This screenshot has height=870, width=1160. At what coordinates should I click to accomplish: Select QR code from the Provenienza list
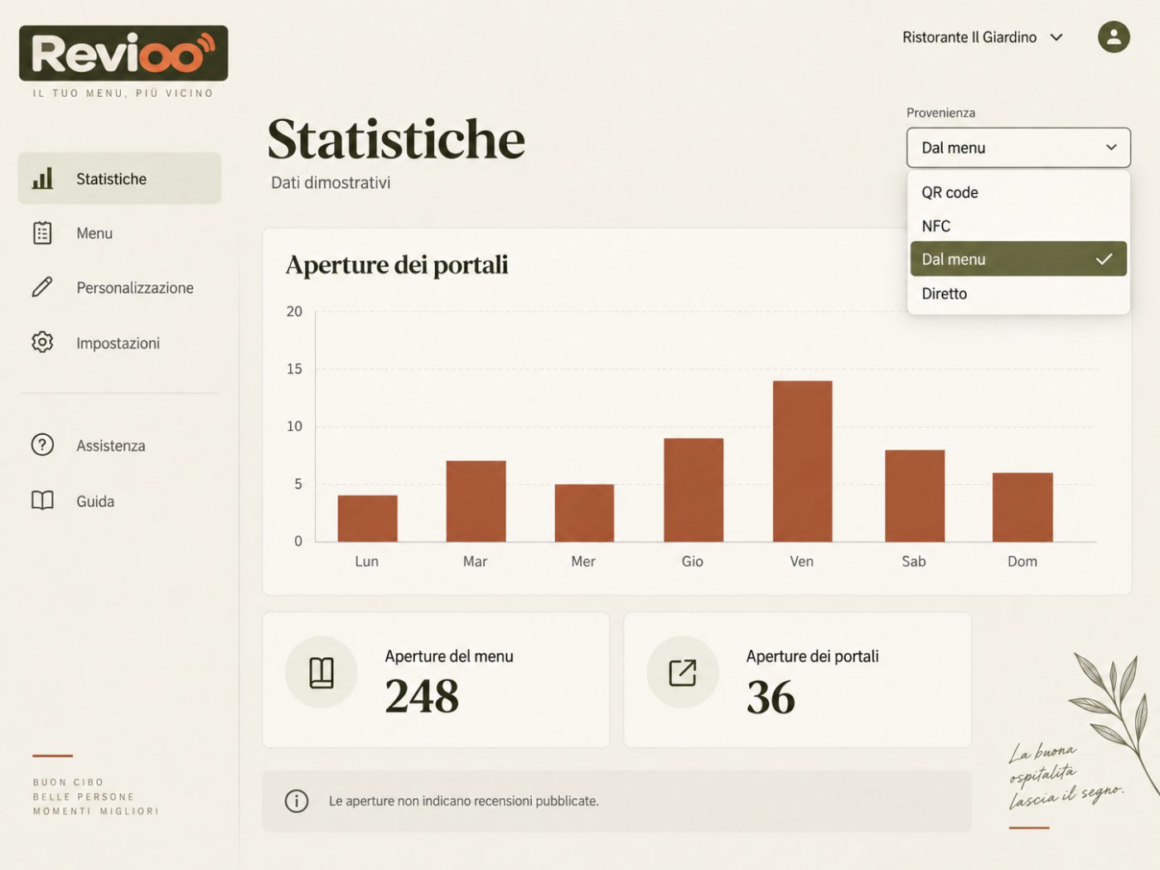(1018, 192)
